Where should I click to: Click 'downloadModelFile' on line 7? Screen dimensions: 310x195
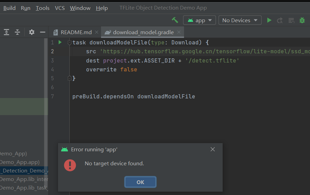(x=166, y=97)
